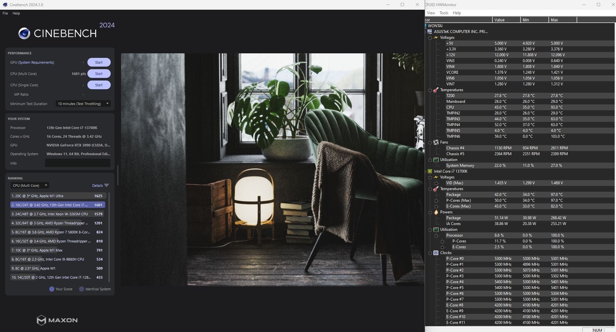
Task: Open the CPU (Multi Core) ranking dropdown
Action: click(x=30, y=186)
